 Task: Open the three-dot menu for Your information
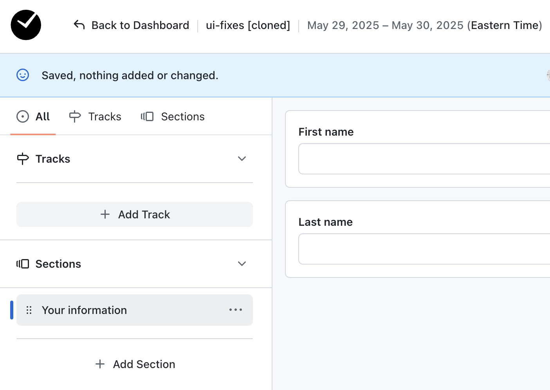click(236, 310)
